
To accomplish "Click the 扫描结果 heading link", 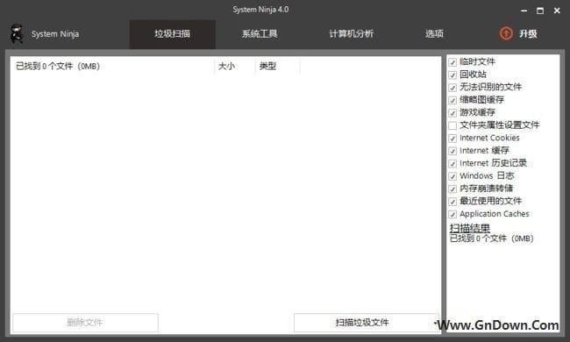I will coord(470,228).
